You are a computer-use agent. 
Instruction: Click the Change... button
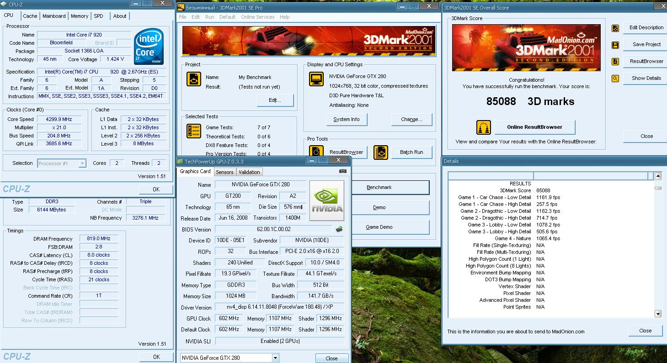[x=411, y=120]
